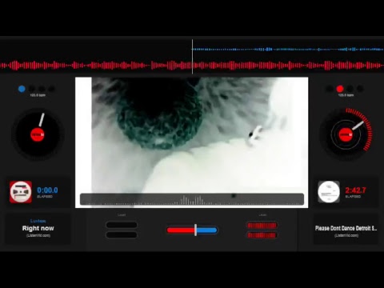Select the third indicator dot on left deck
The image size is (384, 288).
(42, 89)
